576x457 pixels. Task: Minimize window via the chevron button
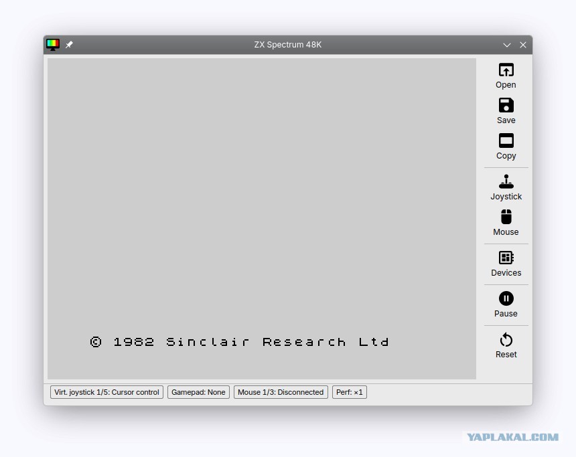[507, 45]
